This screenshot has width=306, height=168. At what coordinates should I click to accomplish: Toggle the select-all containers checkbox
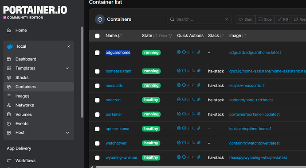[97, 36]
